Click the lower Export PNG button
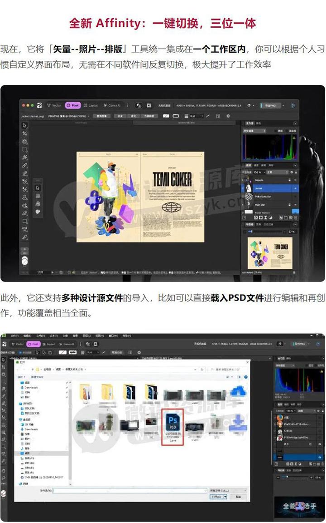 [x=300, y=344]
